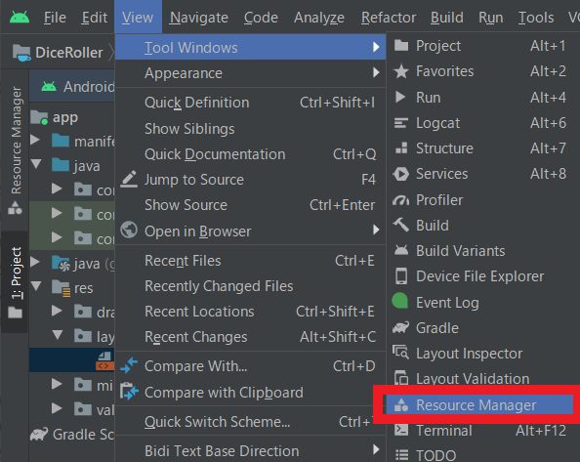Open the Run menu in menu bar
Image resolution: width=580 pixels, height=462 pixels.
[490, 18]
